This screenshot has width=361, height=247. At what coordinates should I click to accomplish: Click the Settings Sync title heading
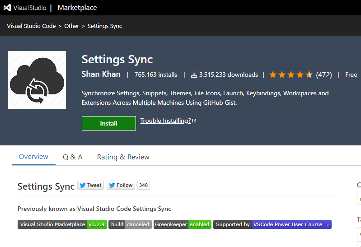(117, 60)
